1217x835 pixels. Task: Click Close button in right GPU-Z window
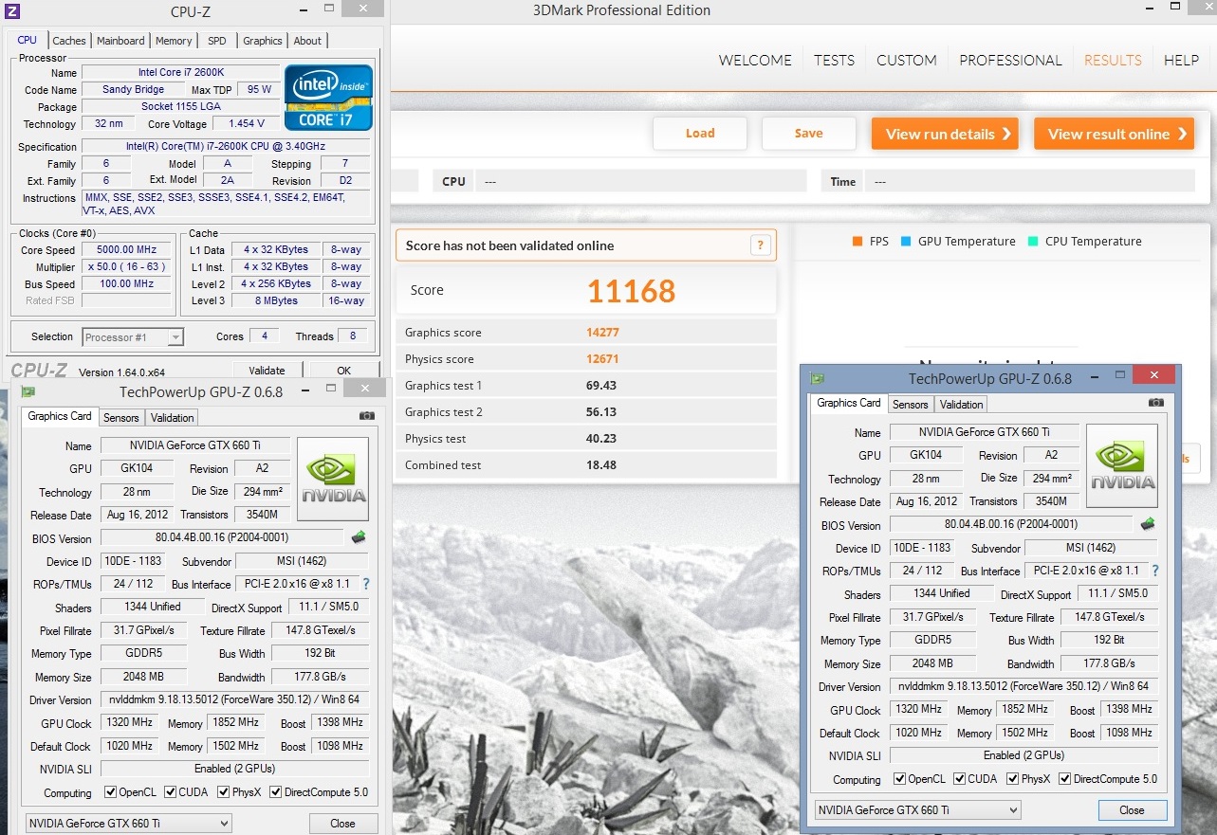(1132, 810)
